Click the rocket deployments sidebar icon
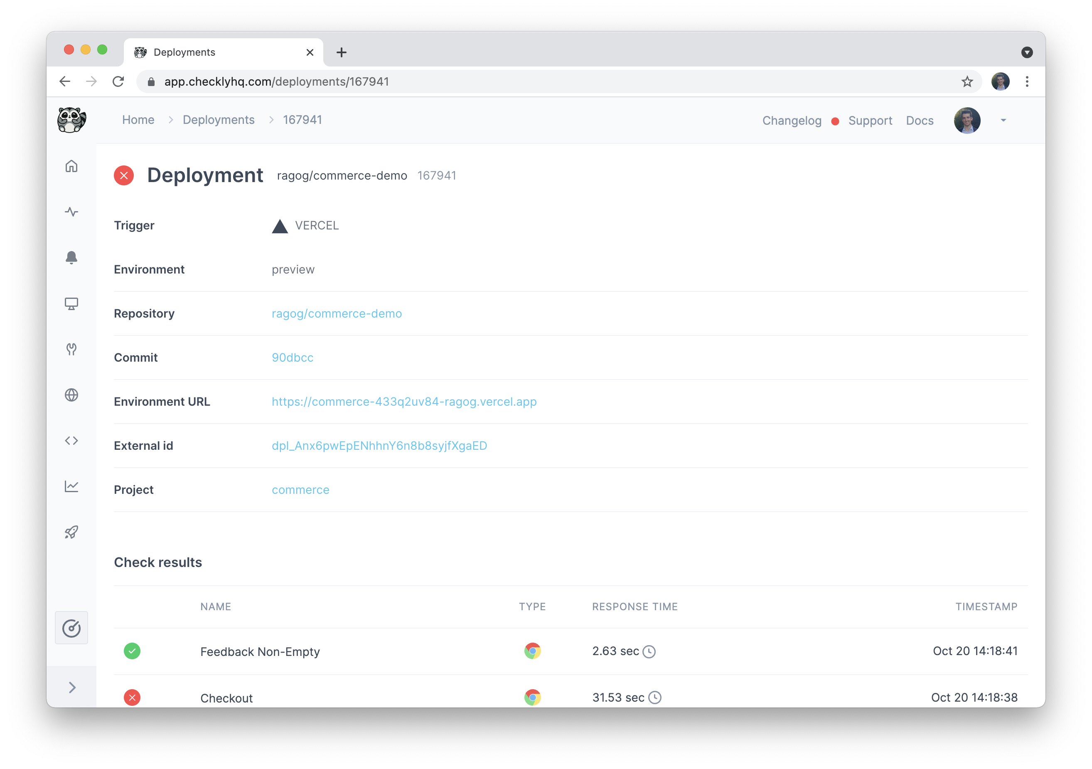 71,532
